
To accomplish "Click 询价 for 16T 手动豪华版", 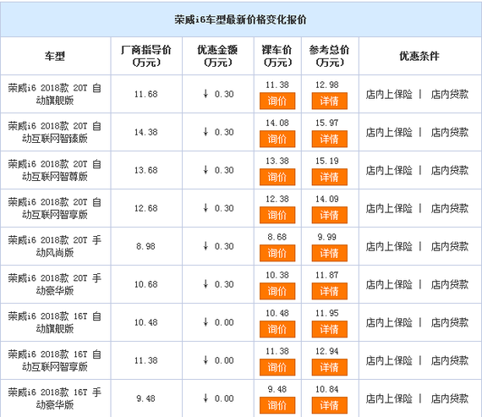I will point(277,405).
